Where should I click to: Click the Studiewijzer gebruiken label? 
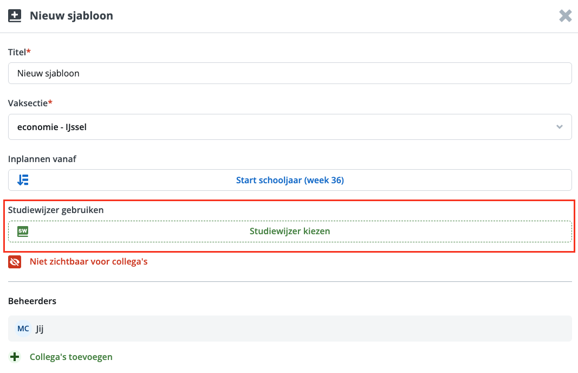tap(56, 210)
